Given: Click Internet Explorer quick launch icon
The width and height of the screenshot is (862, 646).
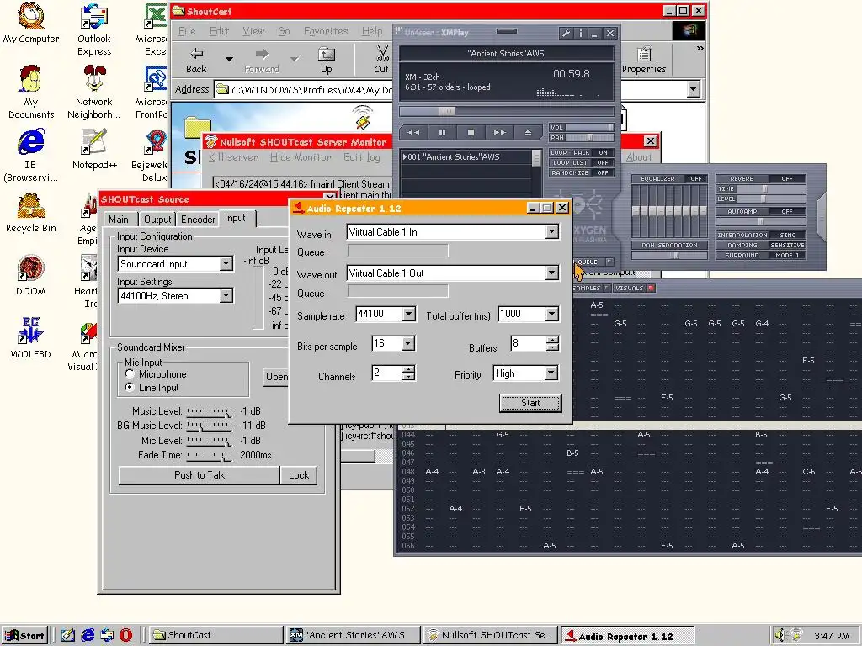Looking at the screenshot, I should pos(88,635).
